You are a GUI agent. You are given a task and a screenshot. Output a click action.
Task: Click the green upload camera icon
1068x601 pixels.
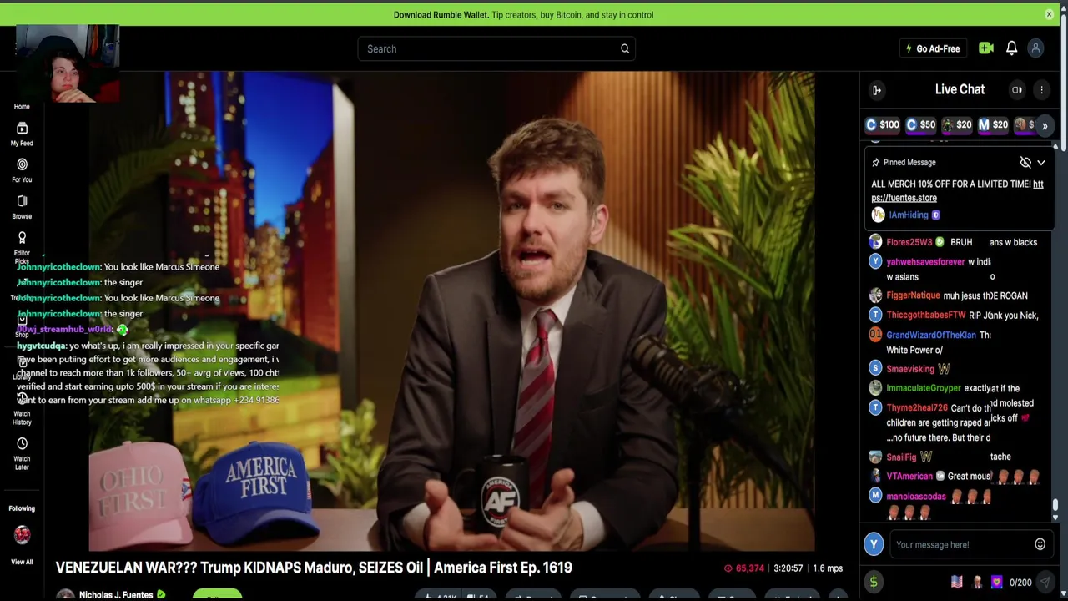[986, 48]
